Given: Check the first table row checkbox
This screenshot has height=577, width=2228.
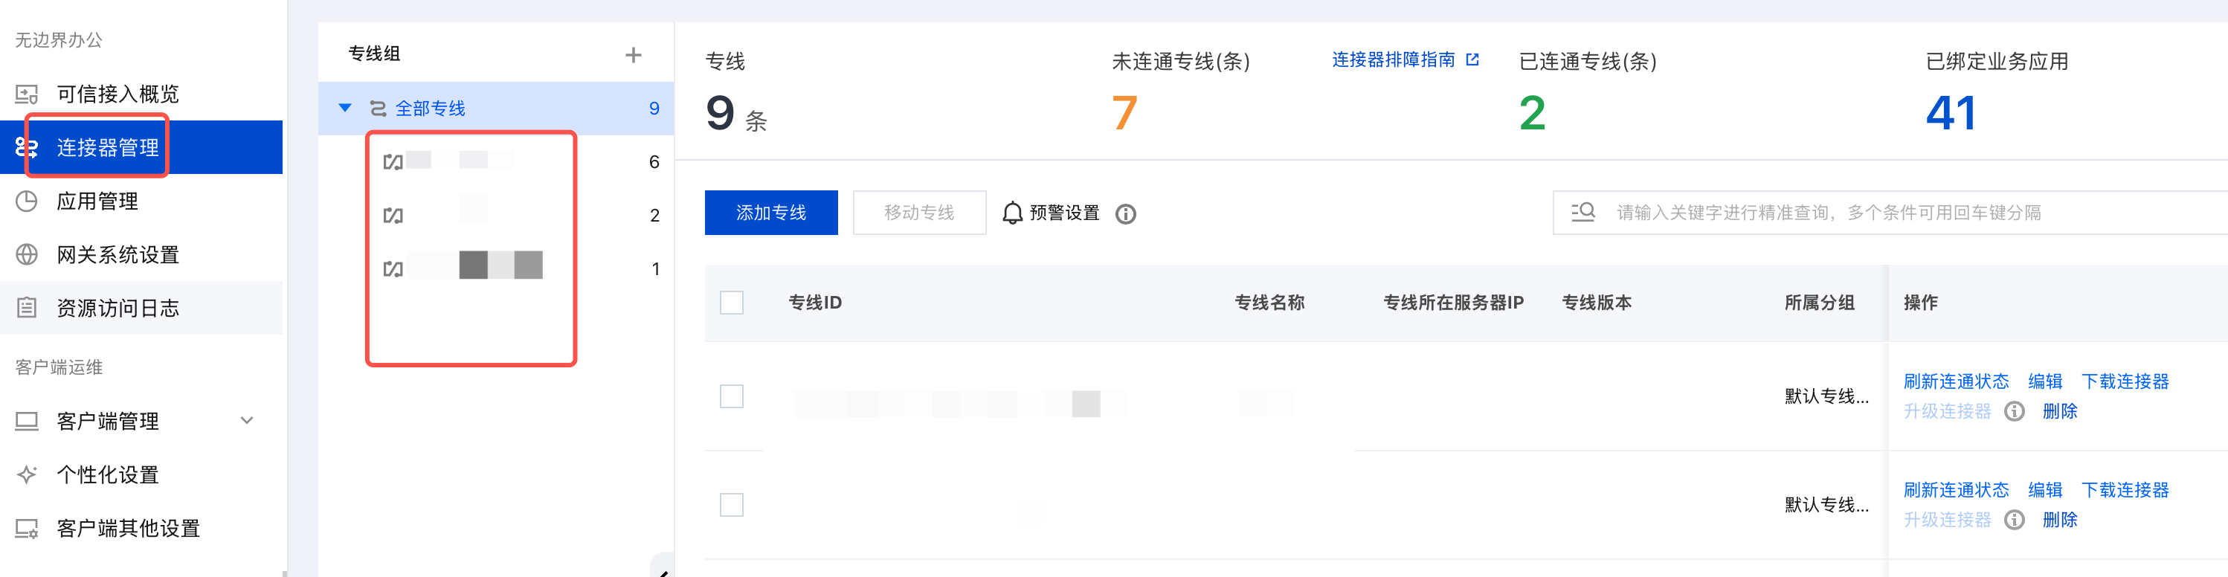Looking at the screenshot, I should click(732, 396).
